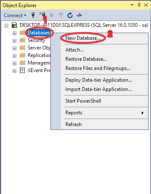Open the Reports submenu arrow
The width and height of the screenshot is (151, 194).
tap(143, 113)
